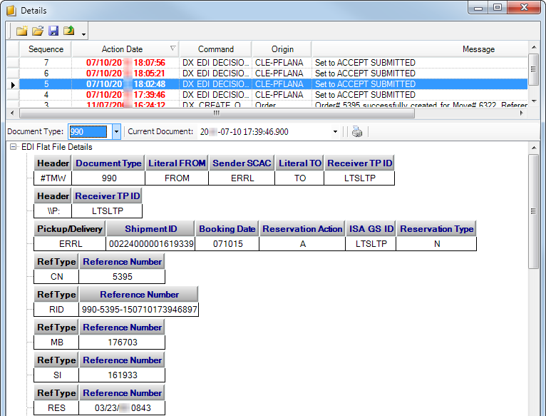
Task: Click the Shipment ID column header
Action: 151,229
